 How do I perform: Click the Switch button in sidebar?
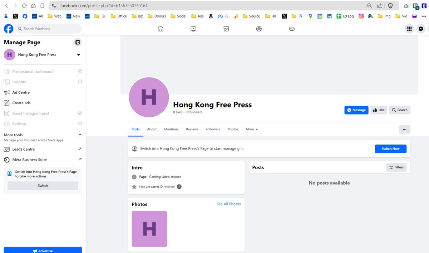point(43,186)
